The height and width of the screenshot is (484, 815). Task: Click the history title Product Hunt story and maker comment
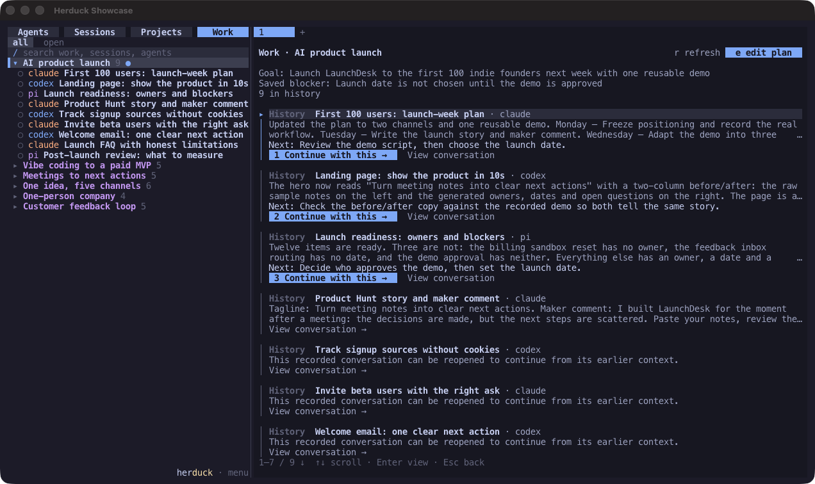(x=407, y=298)
